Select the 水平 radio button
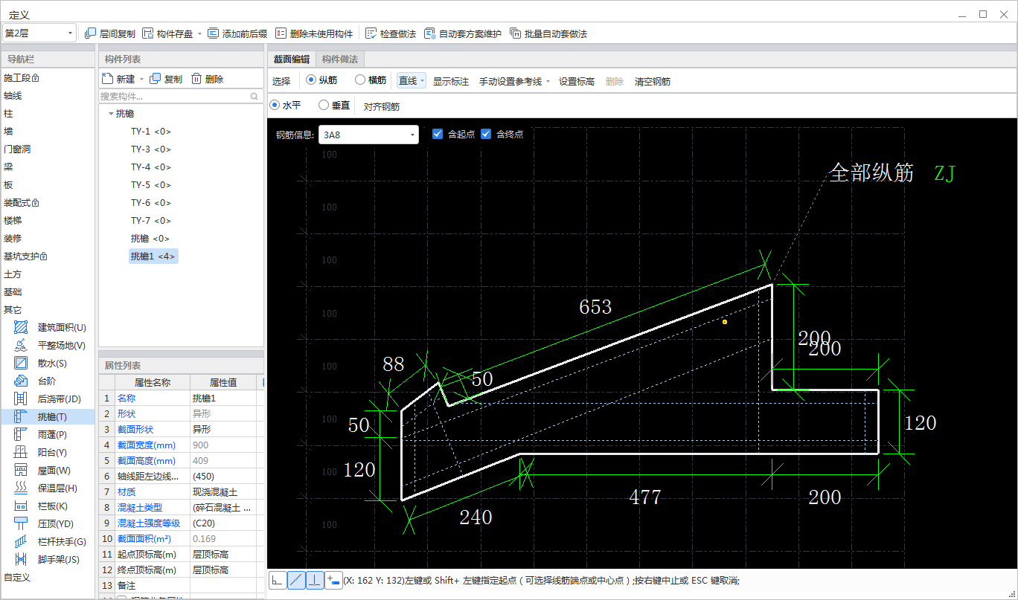Viewport: 1018px width, 600px height. click(275, 106)
